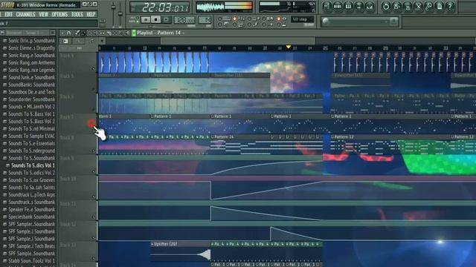This screenshot has height=267, width=476.
Task: Mute Track 4 using its small switch
Action: [x=94, y=68]
